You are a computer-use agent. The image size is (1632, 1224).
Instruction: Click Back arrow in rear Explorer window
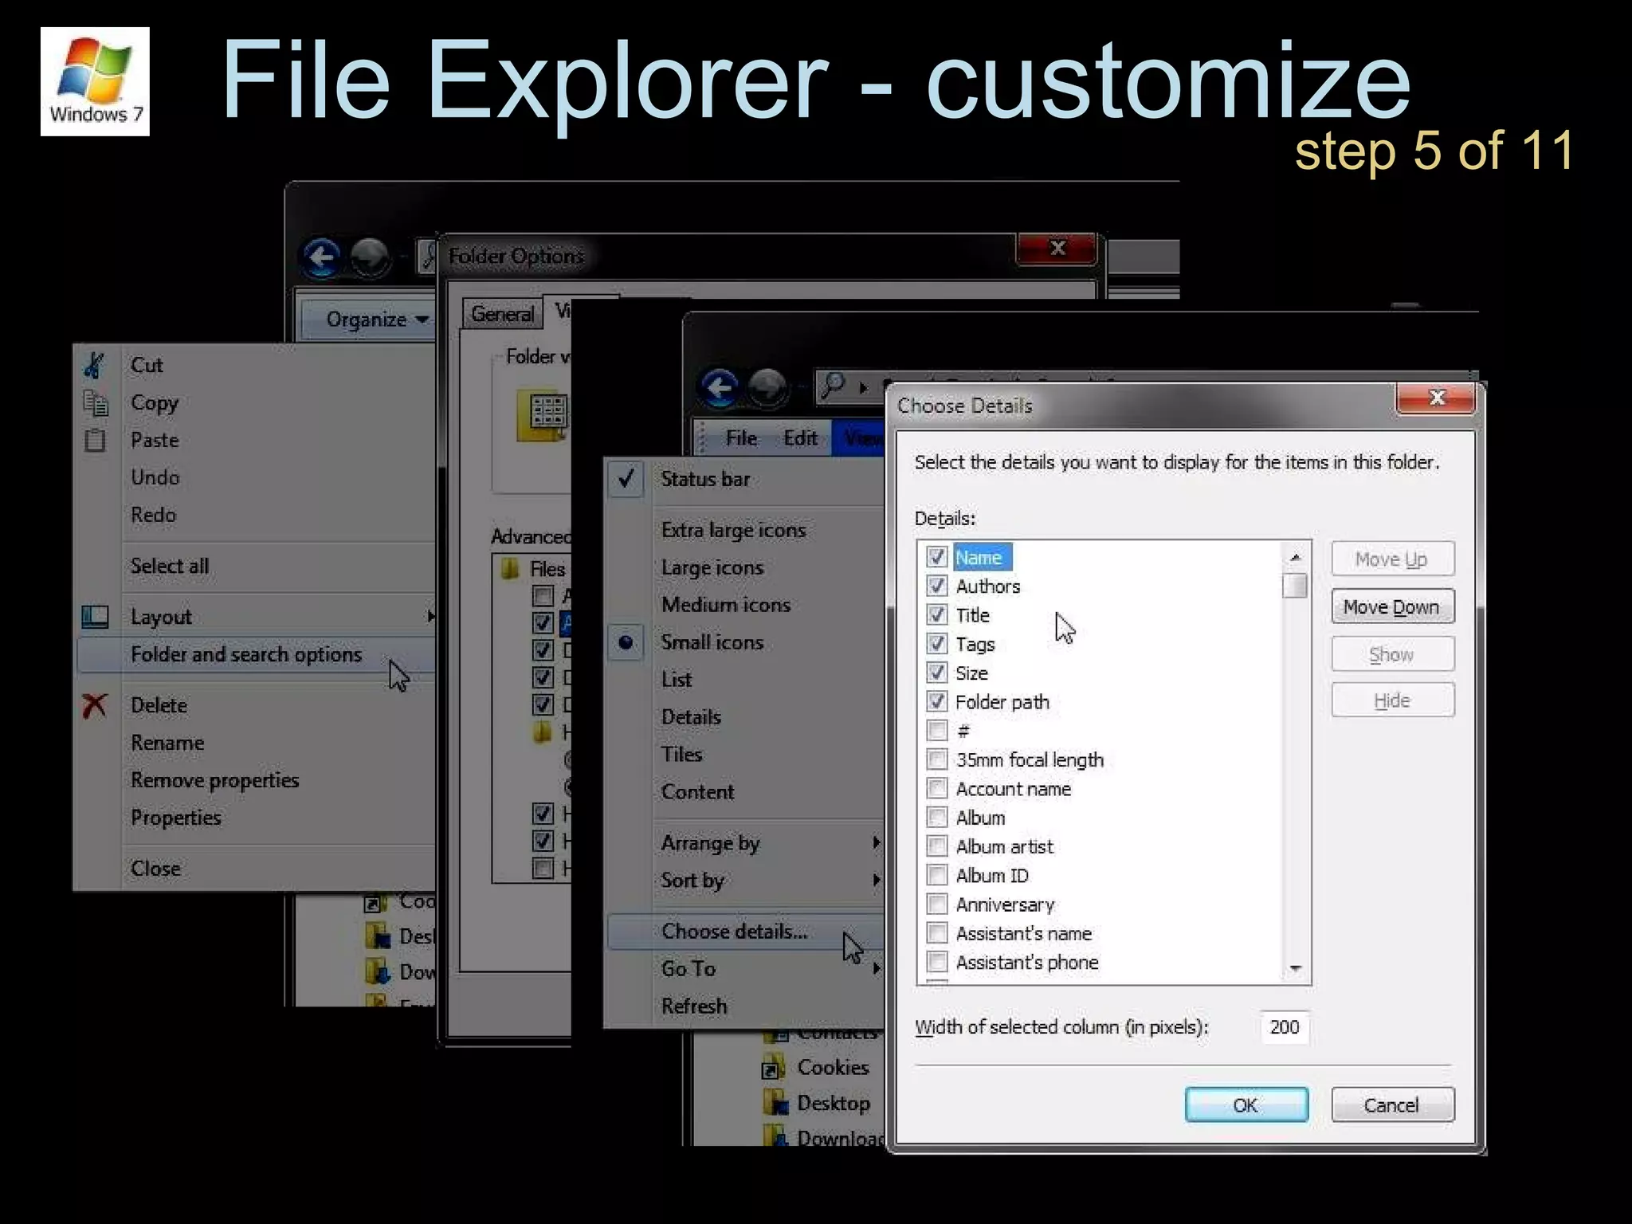(322, 257)
